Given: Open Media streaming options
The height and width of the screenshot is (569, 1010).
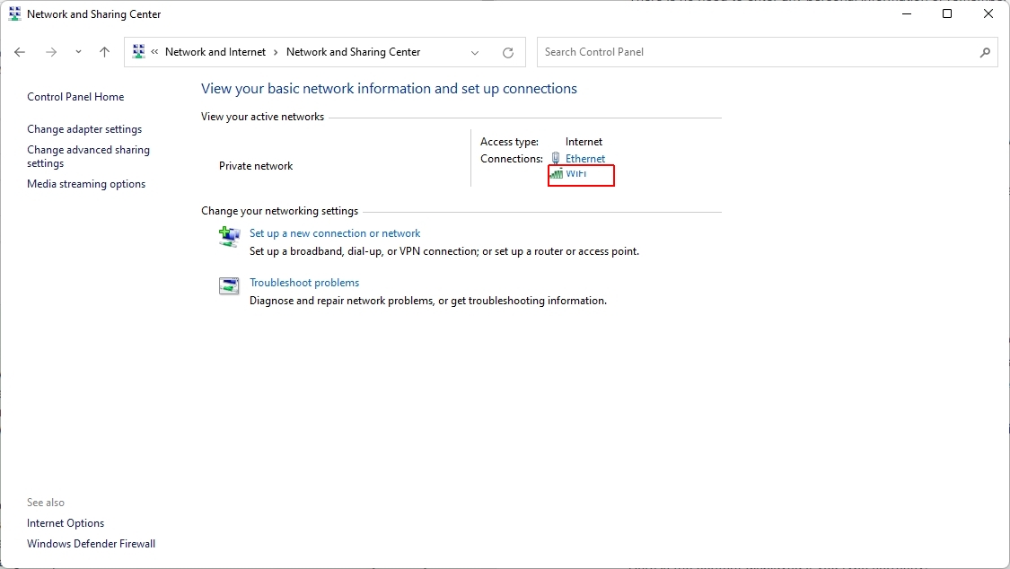Looking at the screenshot, I should [x=86, y=183].
